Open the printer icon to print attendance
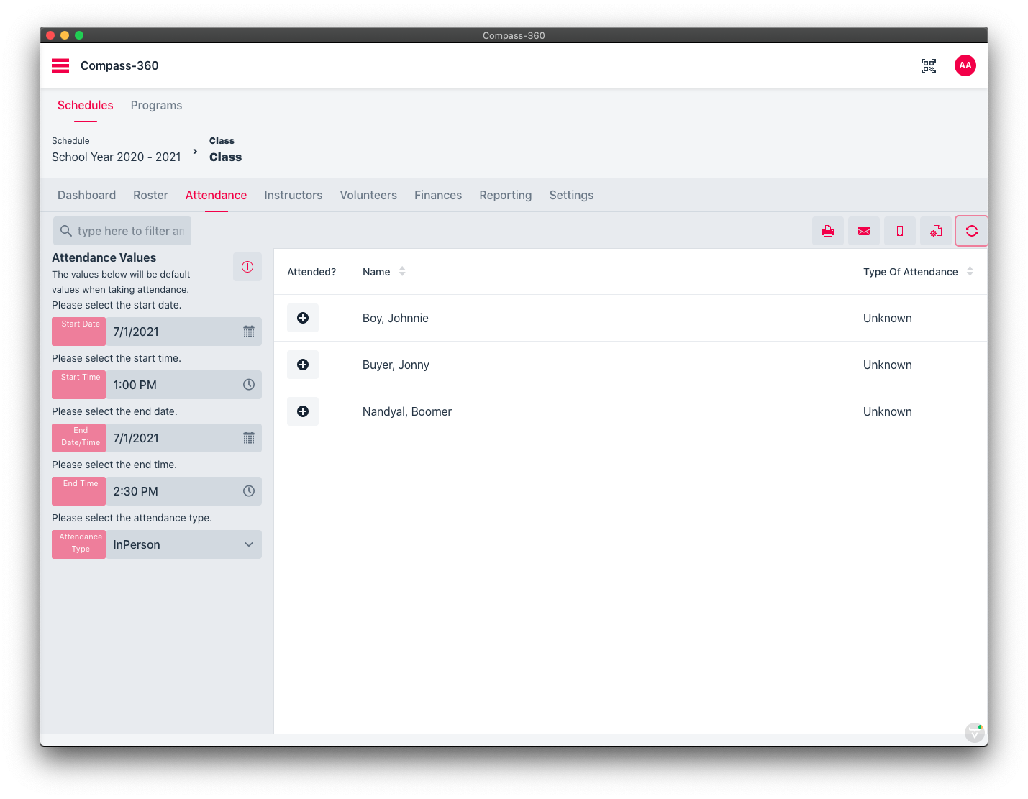This screenshot has height=799, width=1028. tap(827, 231)
